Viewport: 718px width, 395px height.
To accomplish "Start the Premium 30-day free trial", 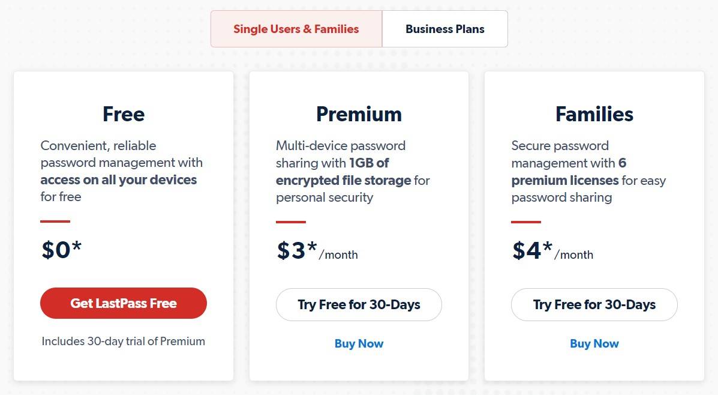I will [x=359, y=304].
